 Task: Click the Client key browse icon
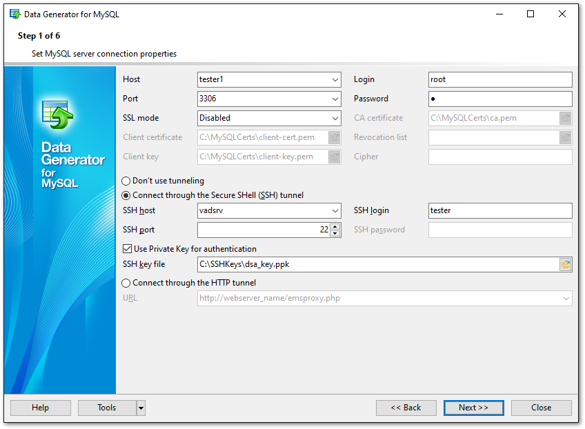tap(335, 157)
